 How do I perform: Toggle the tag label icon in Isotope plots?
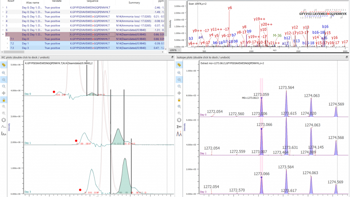[178, 65]
